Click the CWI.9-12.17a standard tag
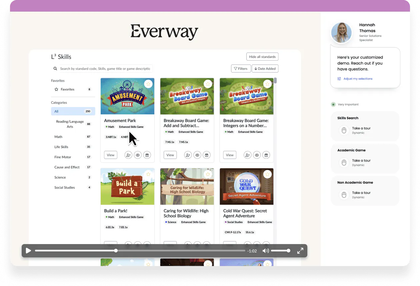Viewport: 420px width, 286px height. 232,232
